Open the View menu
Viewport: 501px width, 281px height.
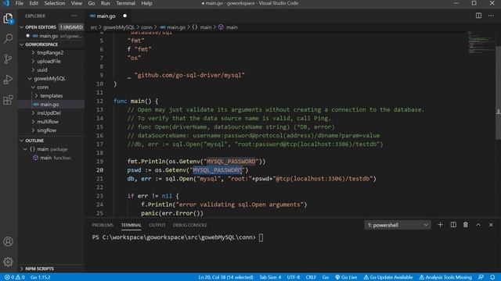(77, 3)
